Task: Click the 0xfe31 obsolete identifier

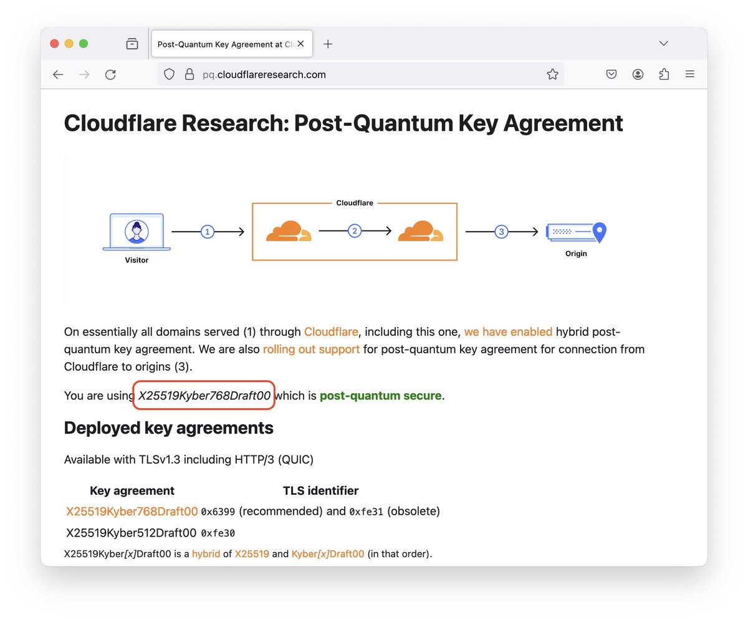Action: click(366, 512)
